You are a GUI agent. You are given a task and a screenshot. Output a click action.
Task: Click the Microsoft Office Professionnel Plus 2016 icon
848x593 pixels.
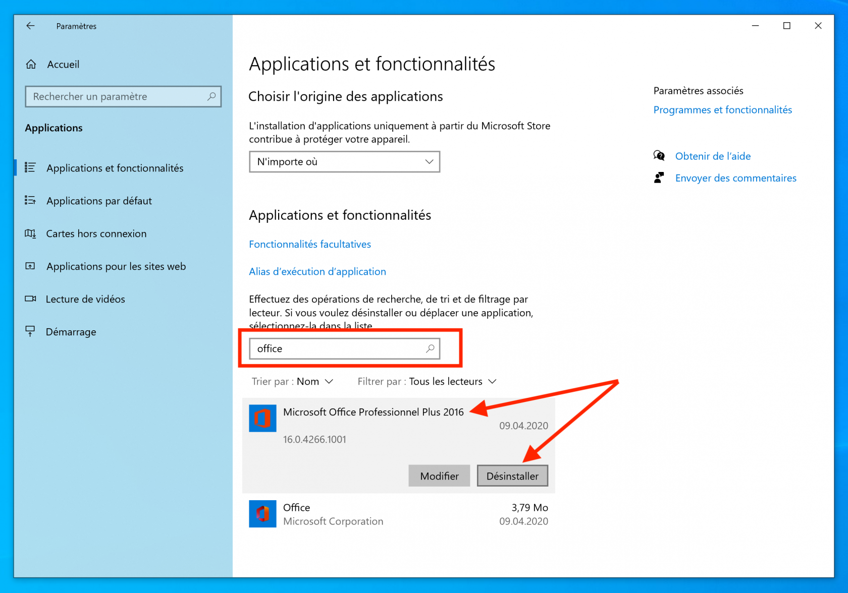[262, 419]
